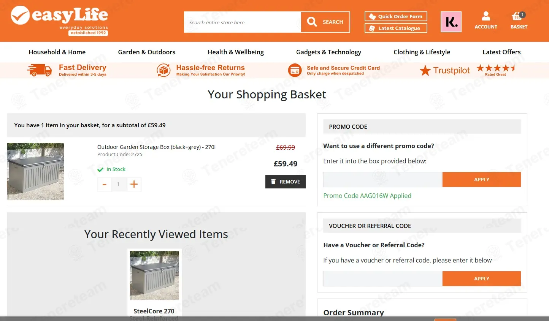
Task: Open the Household & Home menu
Action: pos(57,52)
